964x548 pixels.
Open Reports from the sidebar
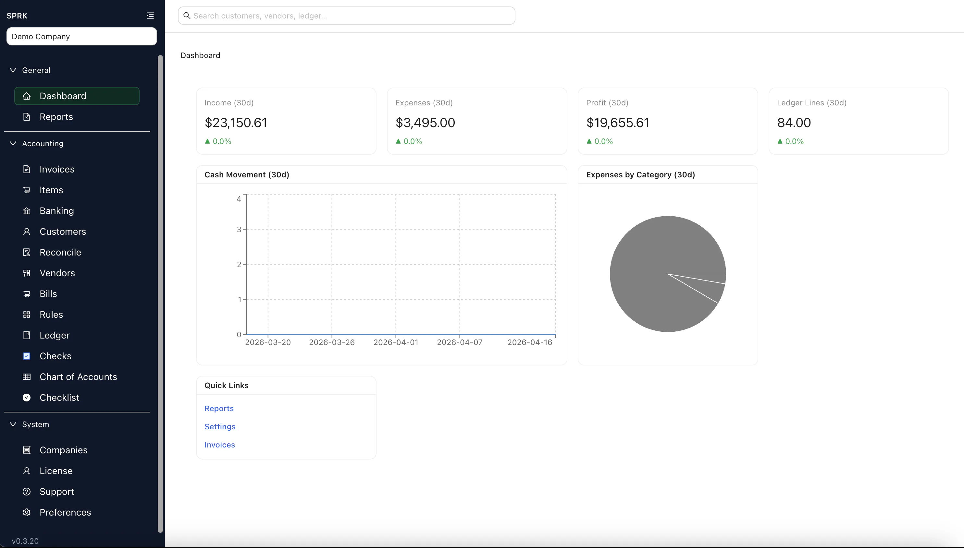[x=56, y=117]
